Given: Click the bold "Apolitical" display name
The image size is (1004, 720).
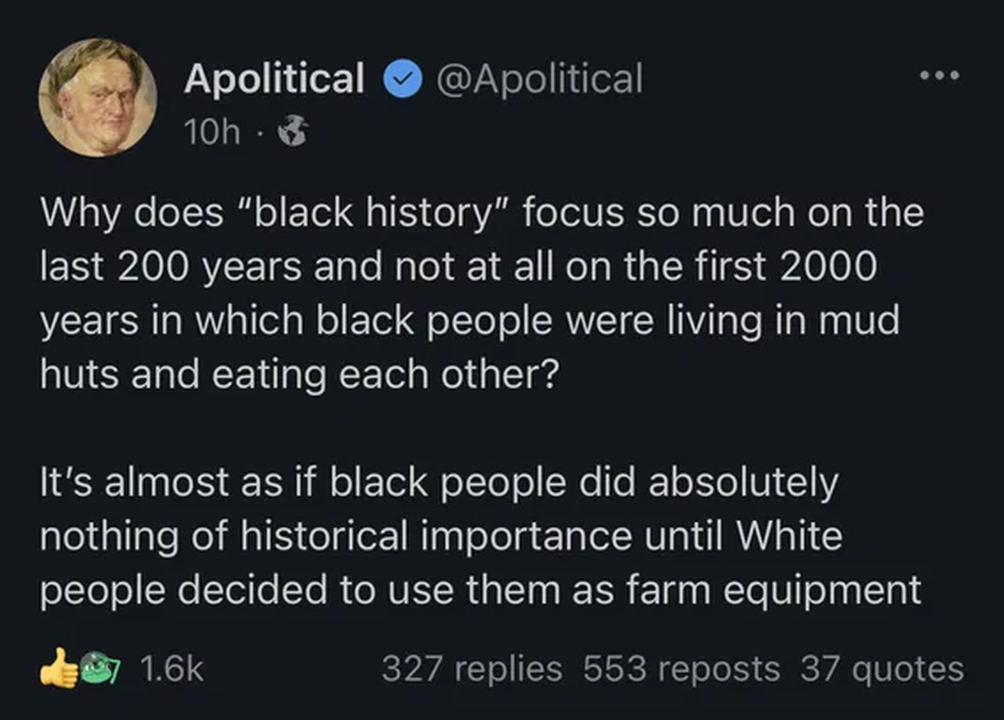Looking at the screenshot, I should [274, 78].
